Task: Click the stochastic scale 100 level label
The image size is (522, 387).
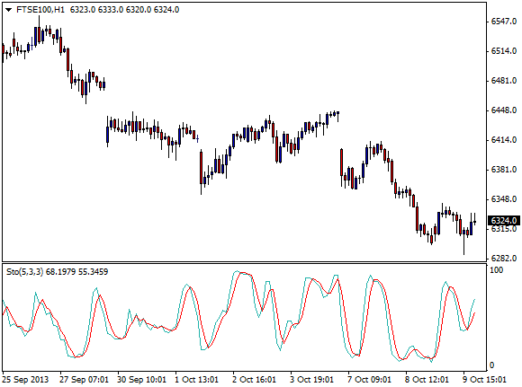Action: (497, 270)
